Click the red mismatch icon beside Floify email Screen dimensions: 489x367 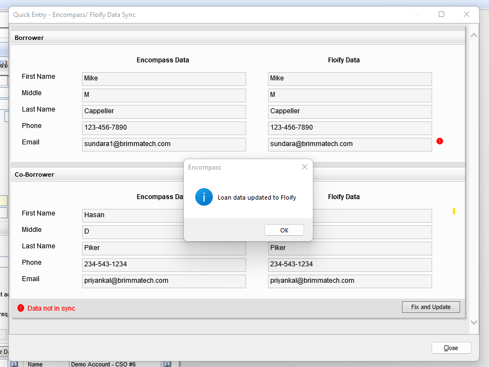point(440,141)
